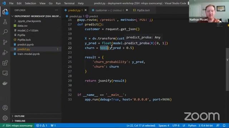Open the notifications bell in status bar
This screenshot has width=229, height=128.
224,126
